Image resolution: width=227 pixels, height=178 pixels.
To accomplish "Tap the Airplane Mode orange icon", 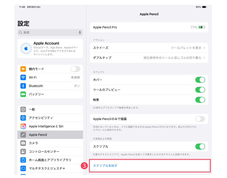I will [23, 69].
